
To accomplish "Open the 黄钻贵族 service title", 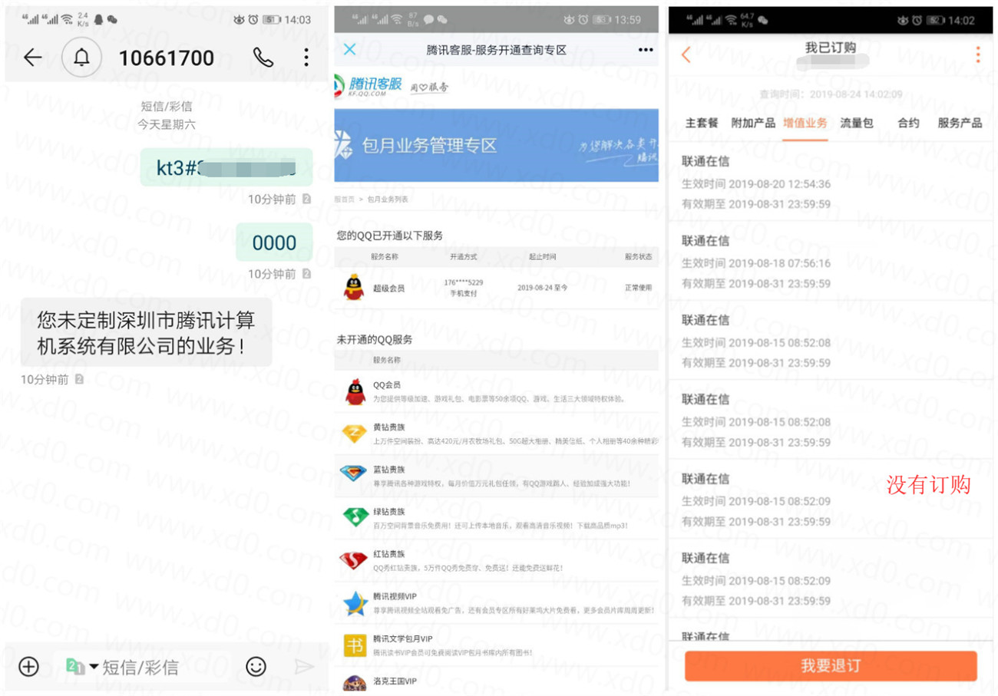I will [388, 427].
